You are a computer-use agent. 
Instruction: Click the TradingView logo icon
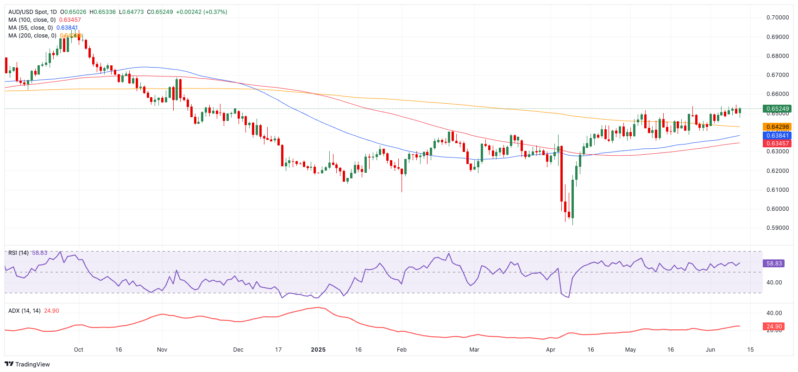[9, 364]
